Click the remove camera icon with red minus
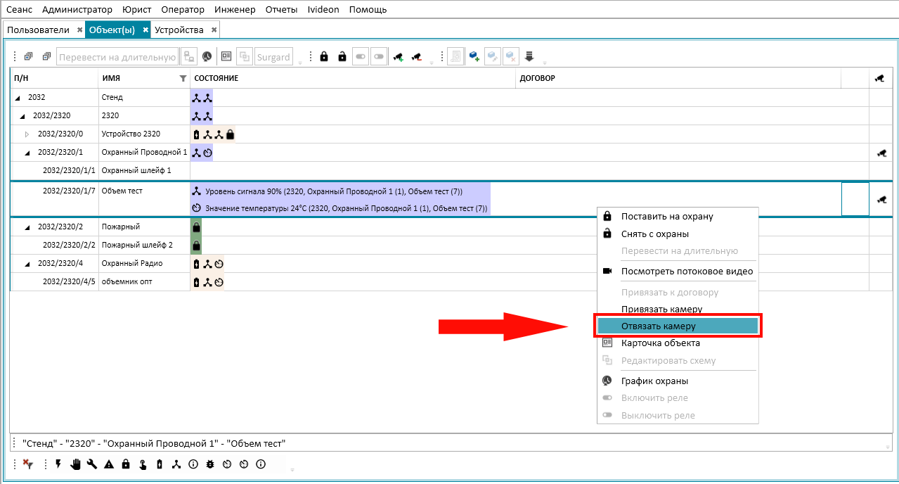Image resolution: width=899 pixels, height=484 pixels. pos(416,57)
